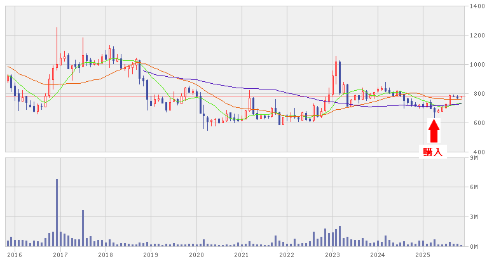Click the 1400 price axis label
The height and width of the screenshot is (259, 487).
tap(476, 6)
